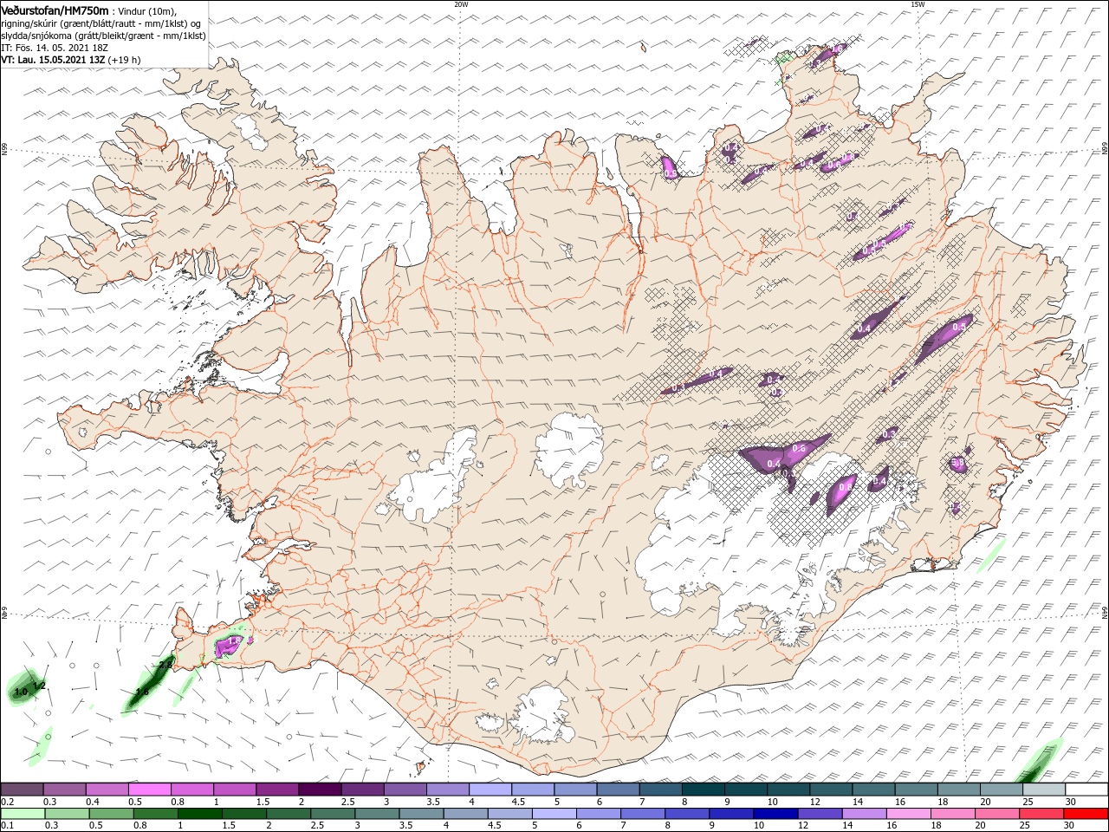Click the light lavender top-row swatch between 4 and 4.5
1109x832 pixels.
point(490,789)
